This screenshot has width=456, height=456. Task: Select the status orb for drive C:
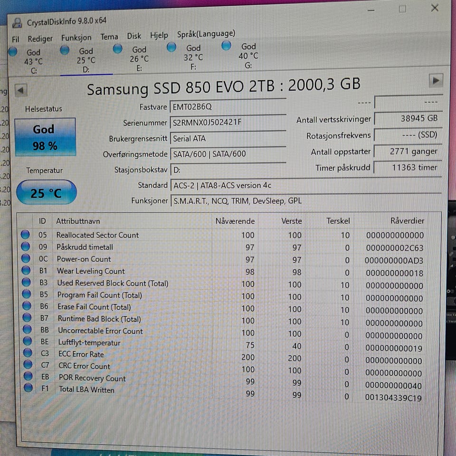13,51
